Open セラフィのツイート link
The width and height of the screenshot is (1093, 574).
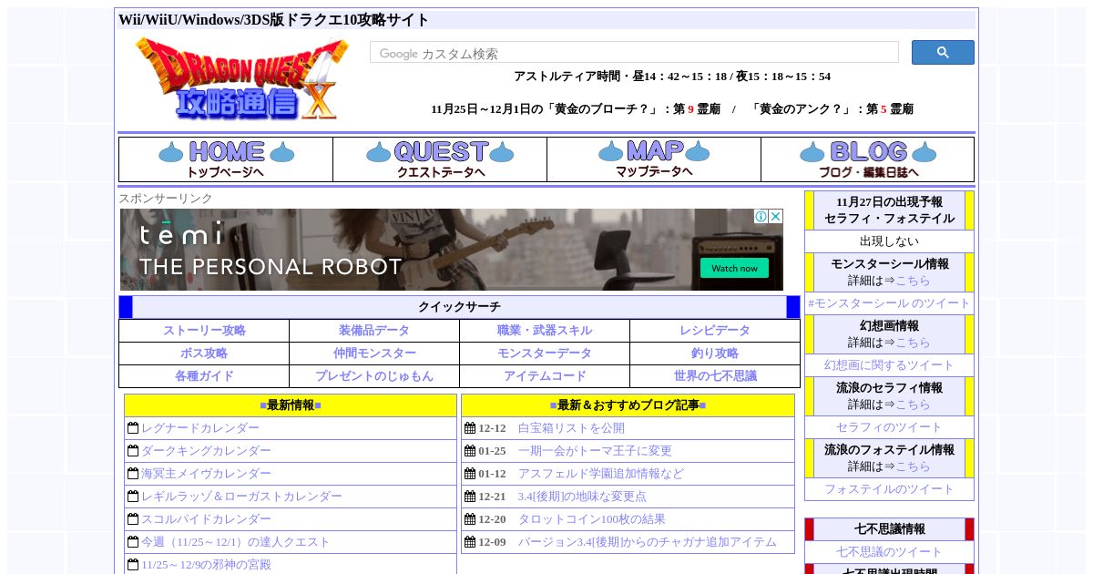click(889, 427)
